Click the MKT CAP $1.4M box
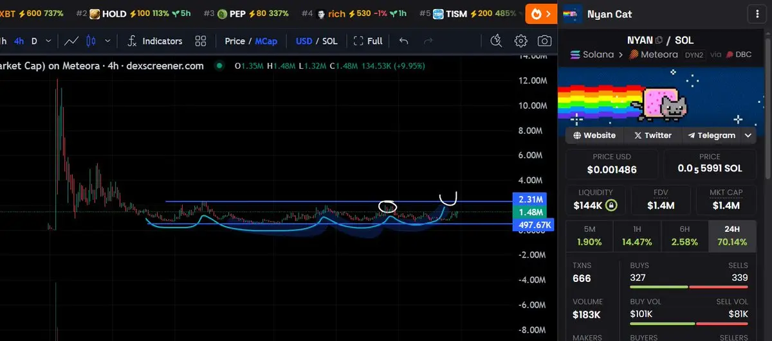The height and width of the screenshot is (341, 772). (726, 200)
